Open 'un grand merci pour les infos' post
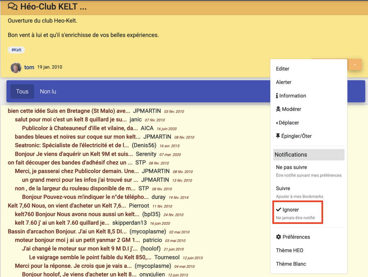Screen dimensions: 368x277 click(x=80, y=180)
